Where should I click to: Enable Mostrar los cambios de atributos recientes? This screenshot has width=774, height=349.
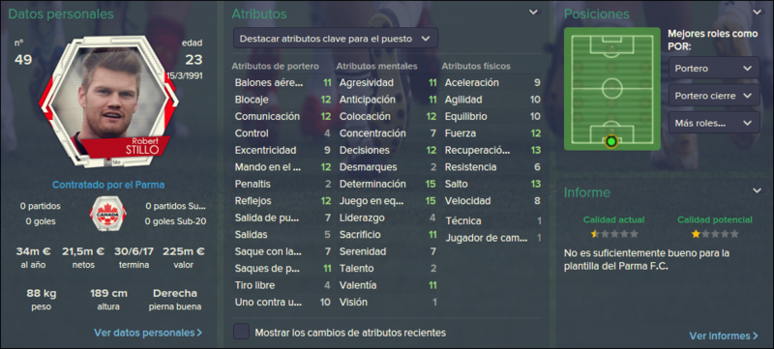point(241,332)
